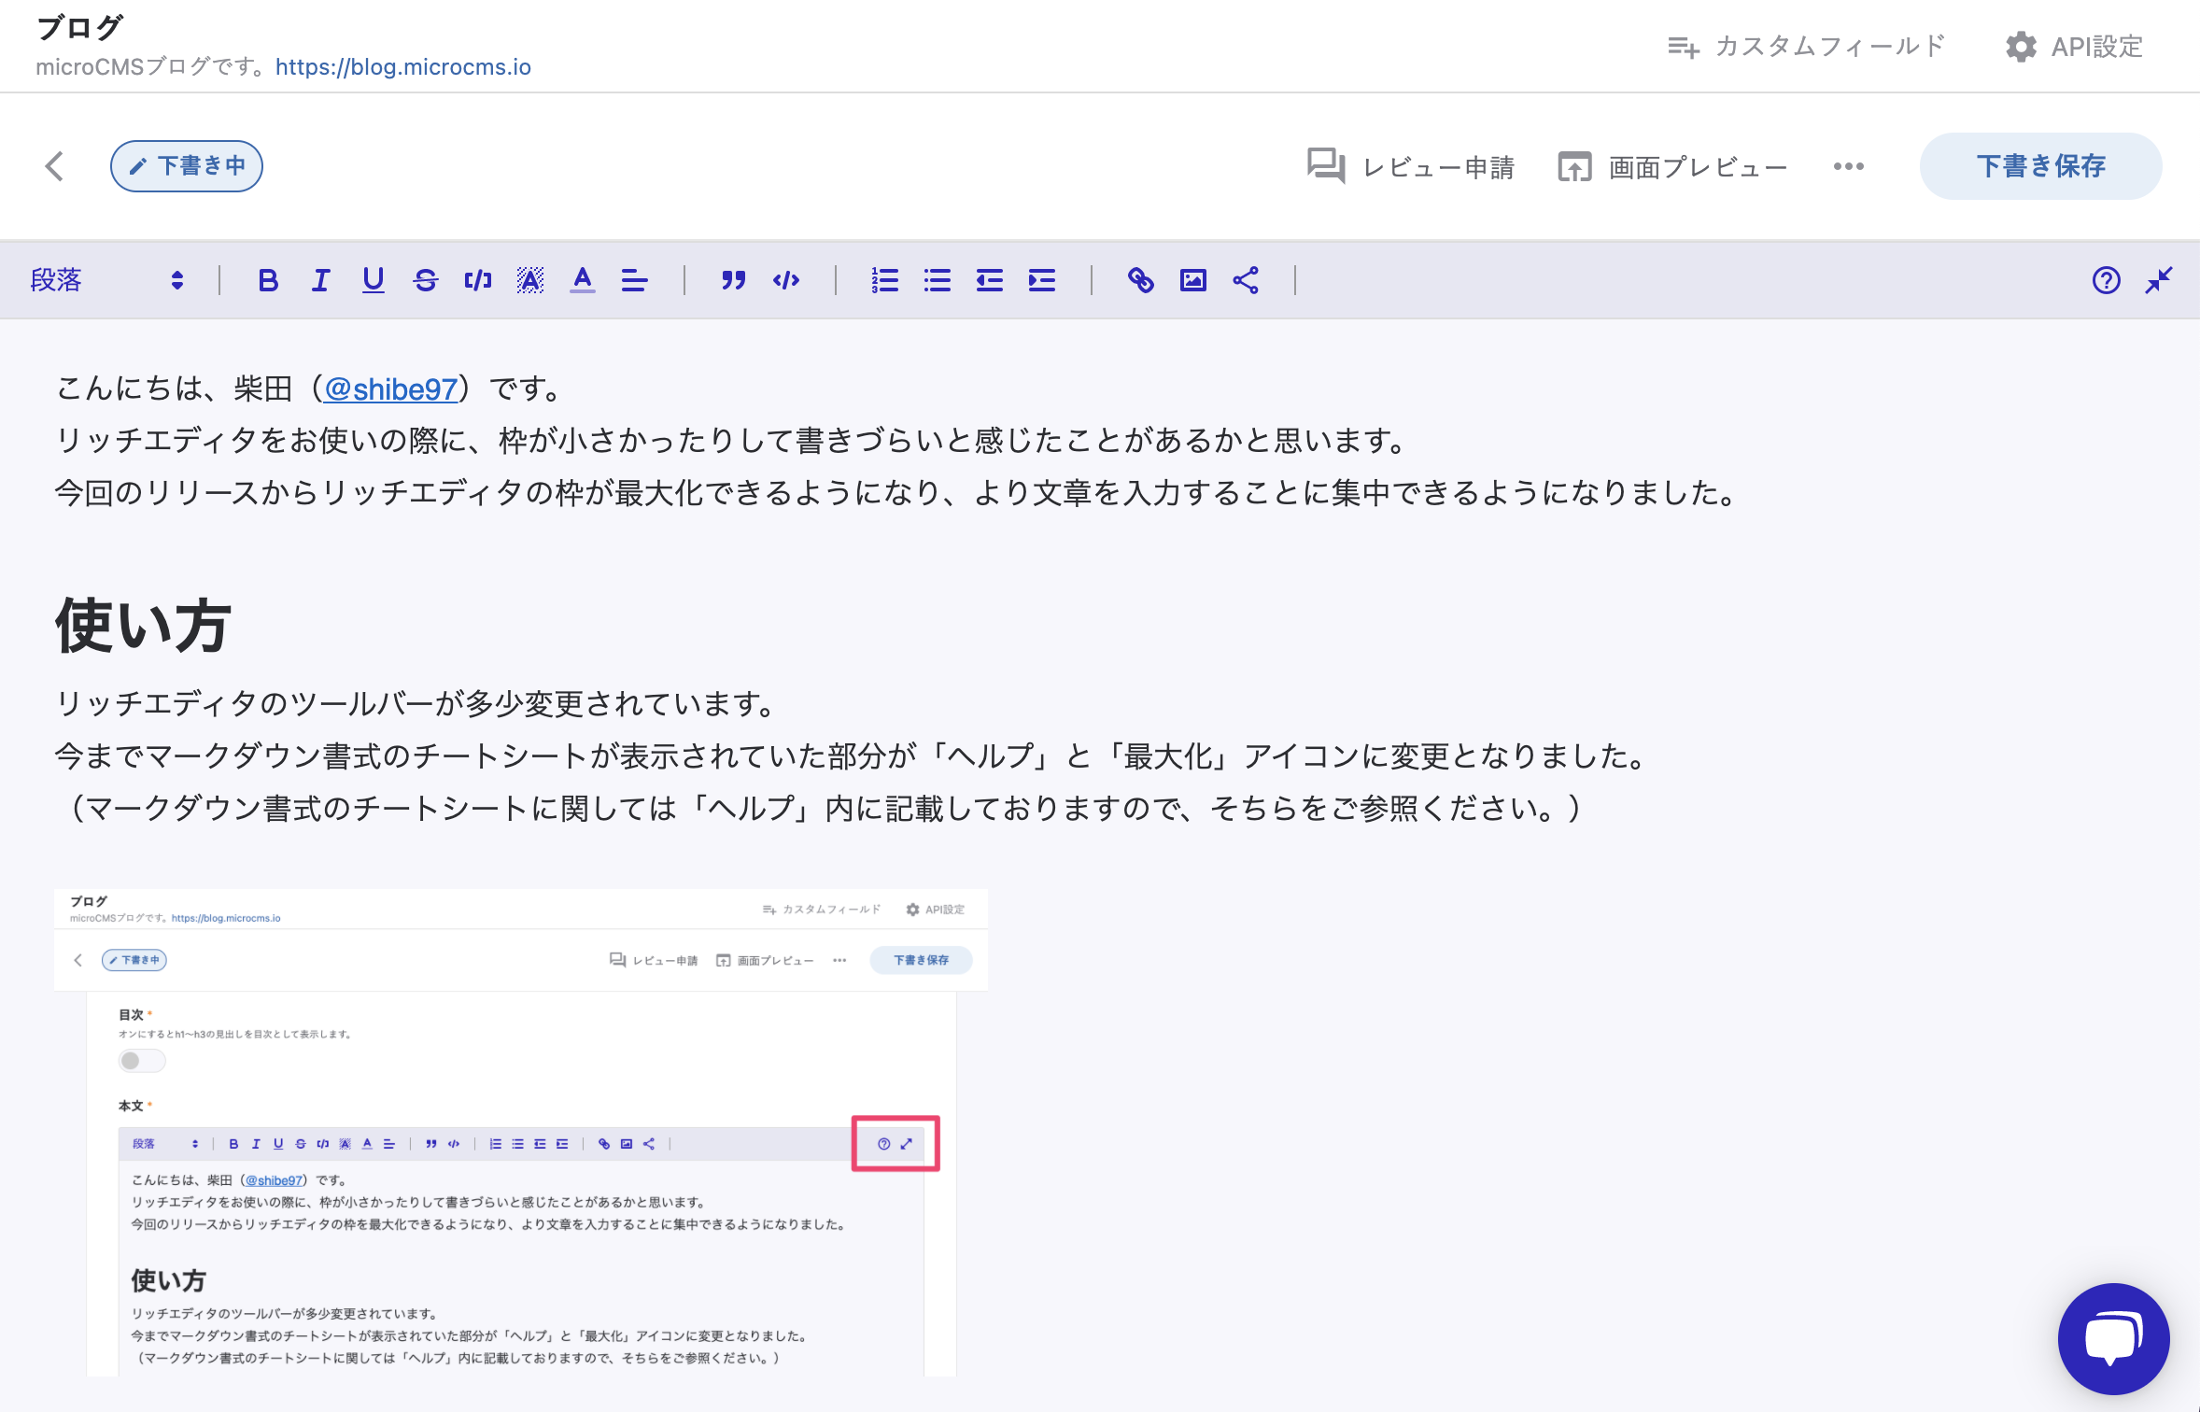Place cursor in parenthetical line about チートシート
This screenshot has height=1412, width=2200.
click(820, 808)
